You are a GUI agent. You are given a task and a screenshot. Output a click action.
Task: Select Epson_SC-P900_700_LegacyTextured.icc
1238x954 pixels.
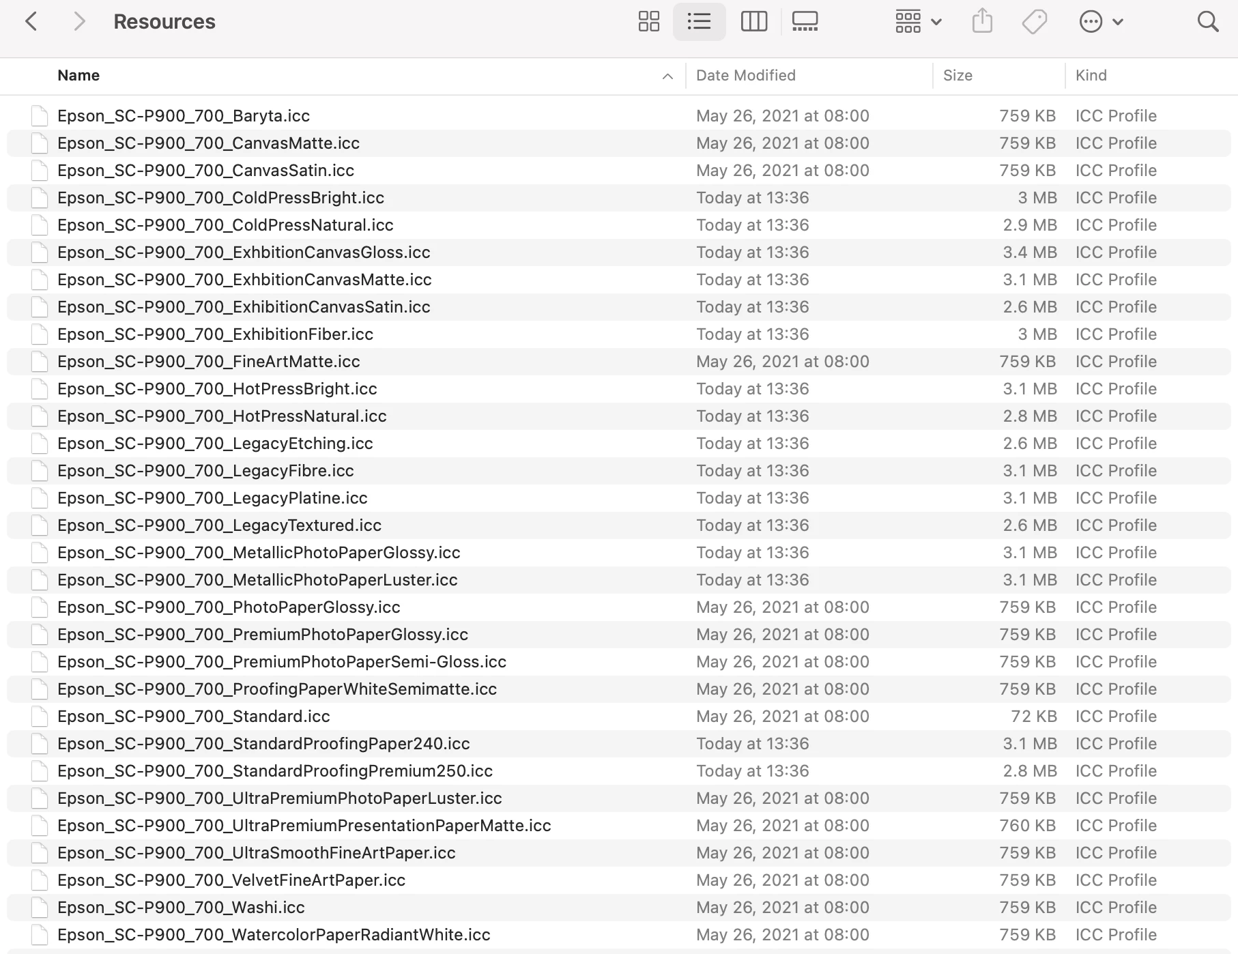click(619, 525)
